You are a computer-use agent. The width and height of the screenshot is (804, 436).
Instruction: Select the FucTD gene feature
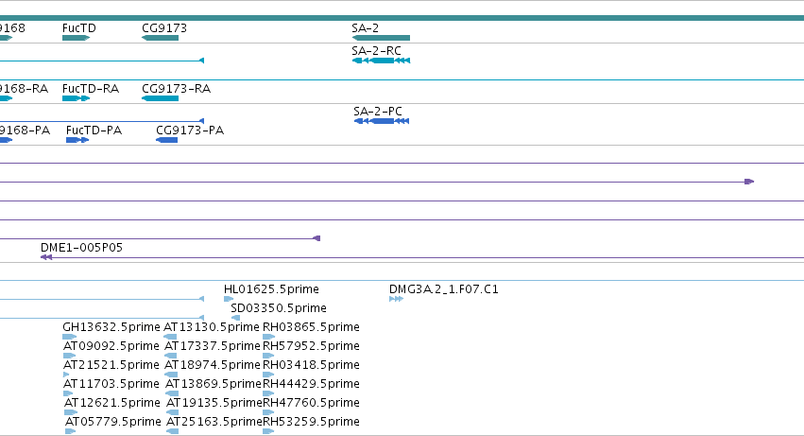pyautogui.click(x=79, y=28)
